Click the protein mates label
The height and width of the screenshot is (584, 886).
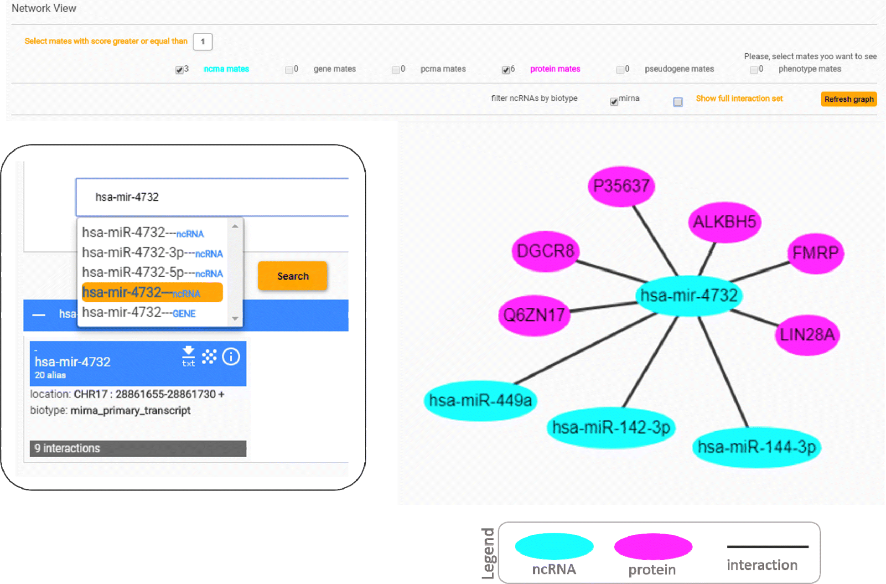pos(555,69)
